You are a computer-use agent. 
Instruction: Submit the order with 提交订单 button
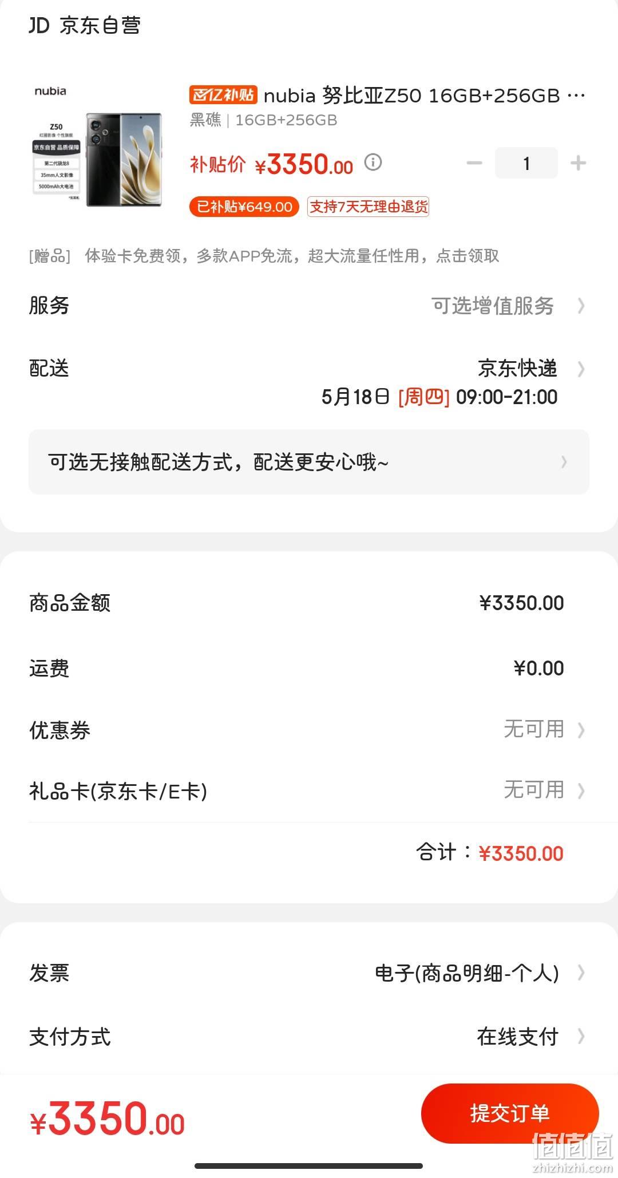[x=510, y=1113]
